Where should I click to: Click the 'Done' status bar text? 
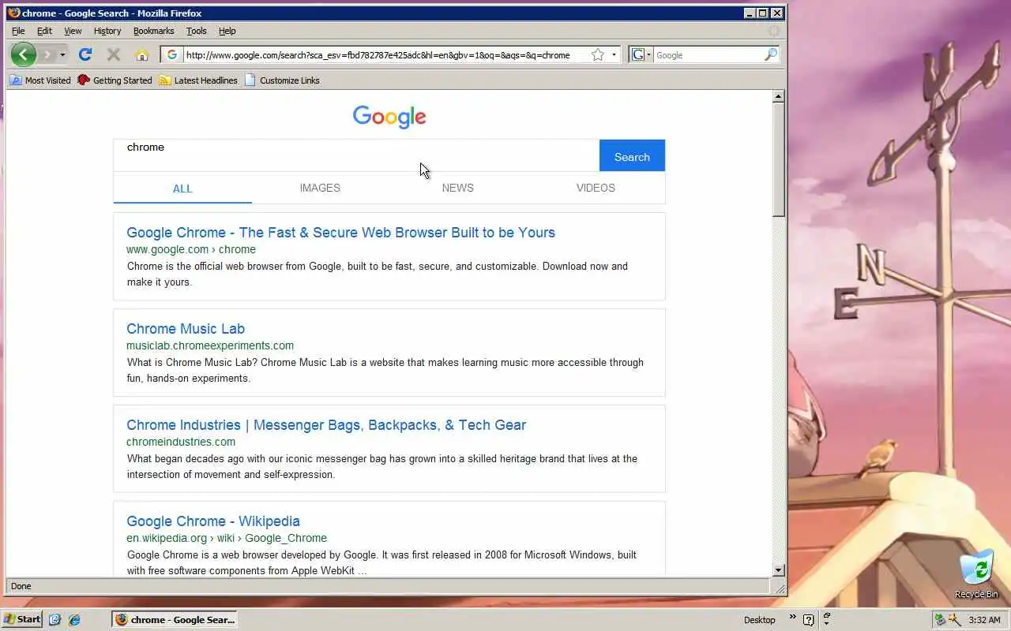(21, 586)
